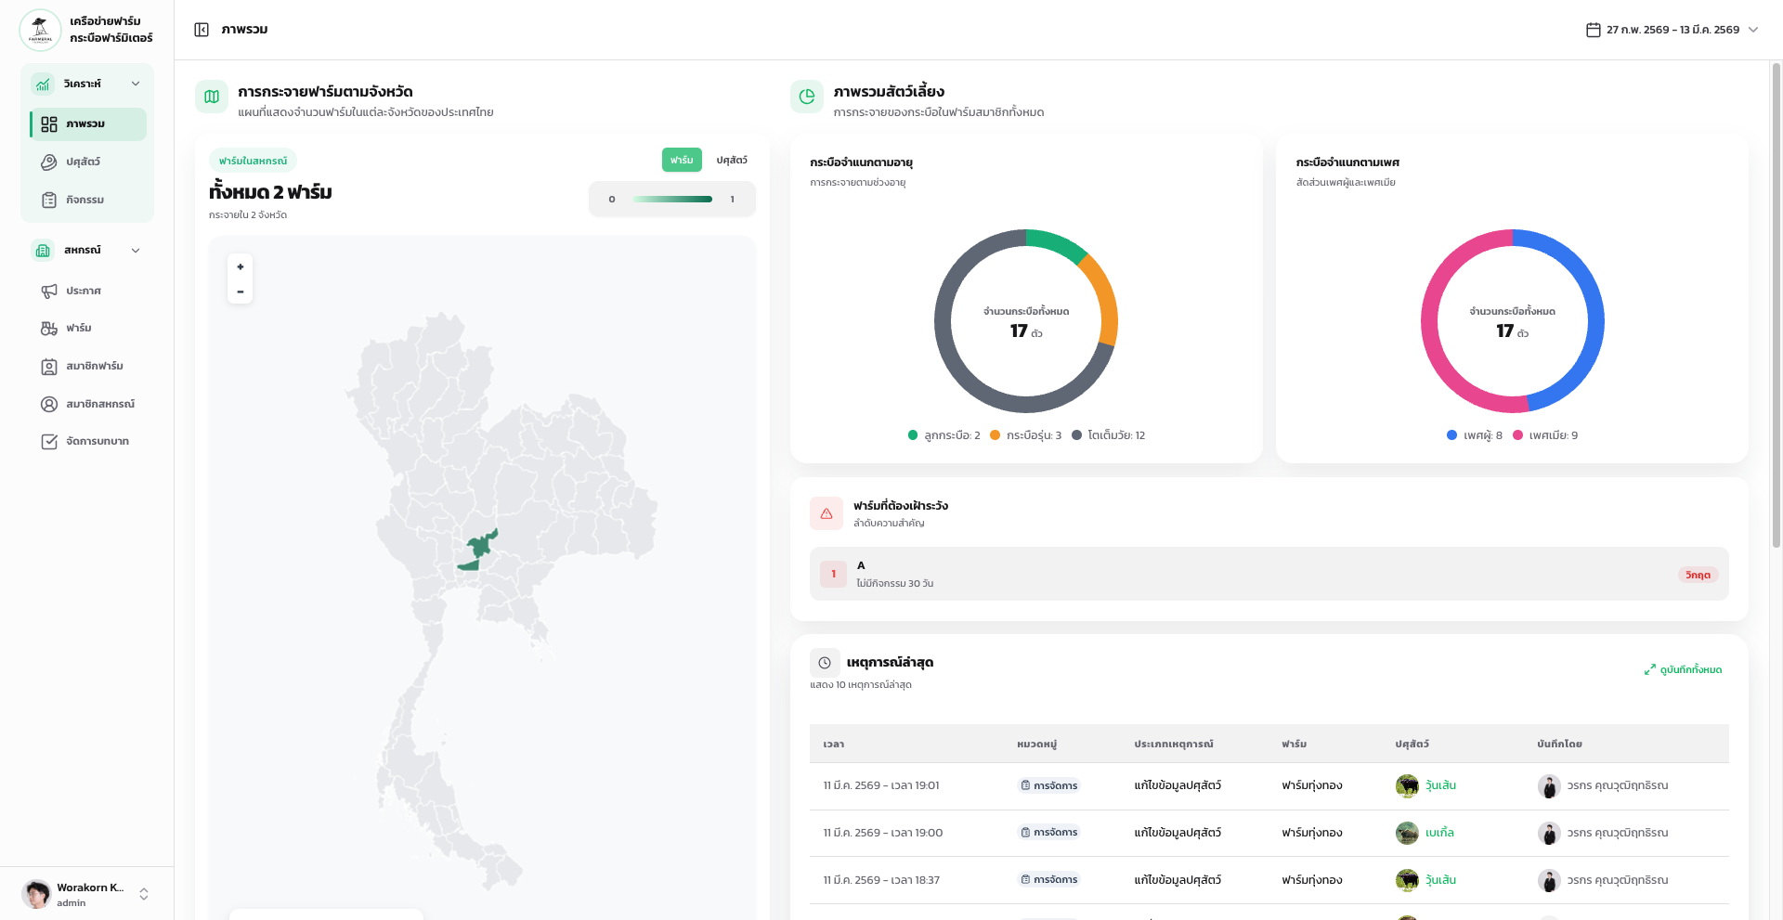Click map zoom out minus button
Screen dimensions: 1783x920
pyautogui.click(x=240, y=292)
